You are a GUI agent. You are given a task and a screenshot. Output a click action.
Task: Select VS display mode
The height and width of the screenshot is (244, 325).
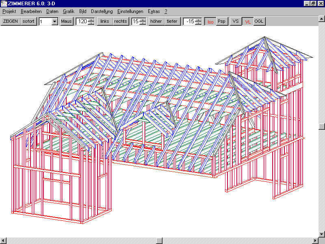pyautogui.click(x=236, y=22)
